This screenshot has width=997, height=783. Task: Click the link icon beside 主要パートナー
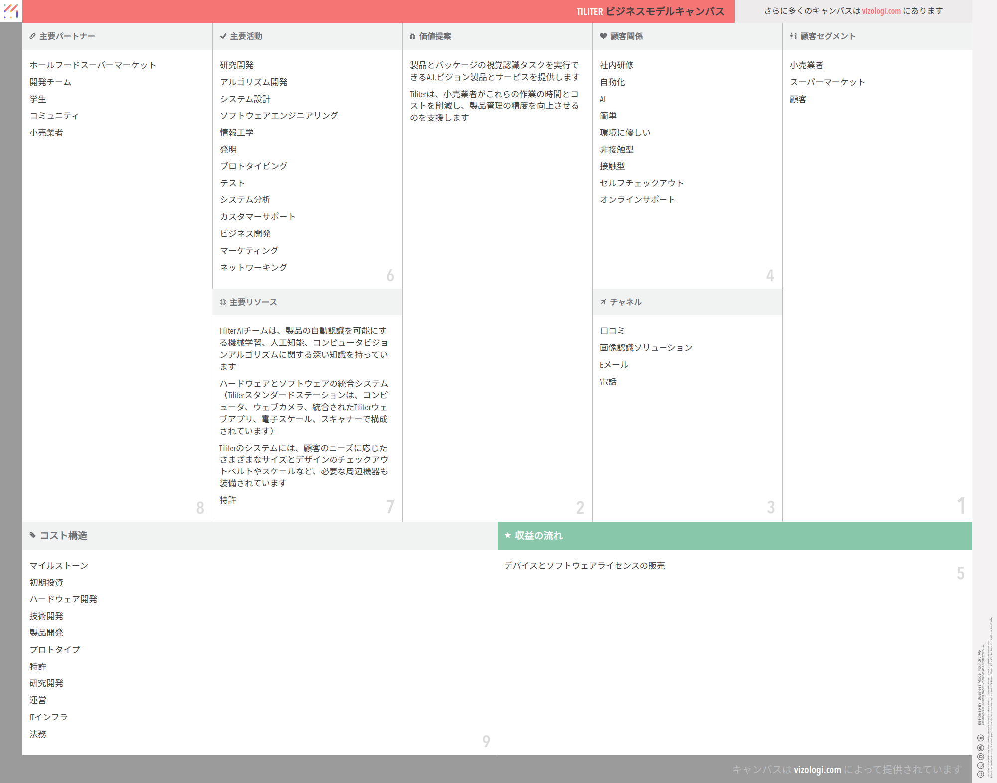click(32, 36)
